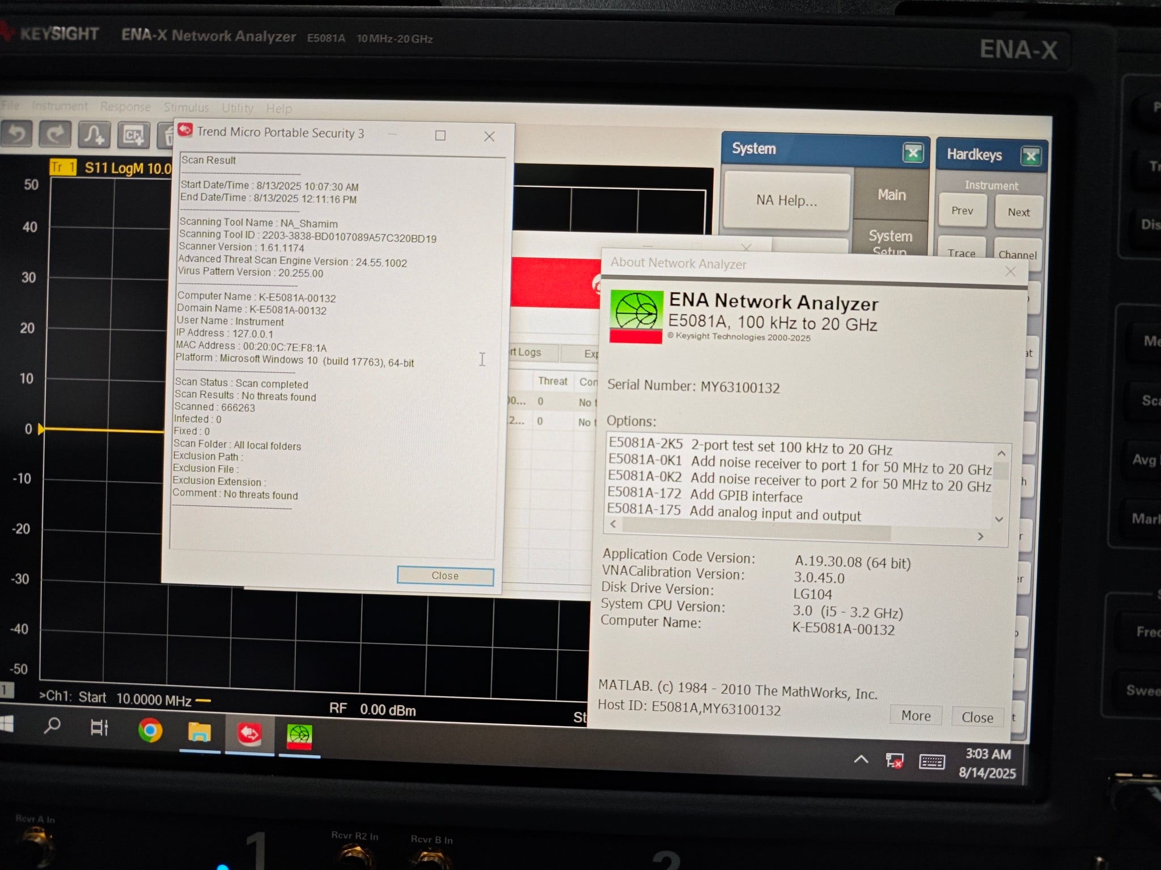Click the Redo toolbar icon
The image size is (1161, 870).
pos(55,135)
